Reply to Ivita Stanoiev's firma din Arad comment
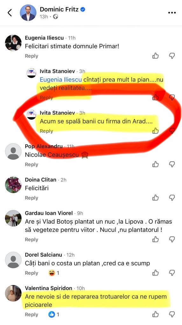182x325 pixels. pos(46,131)
